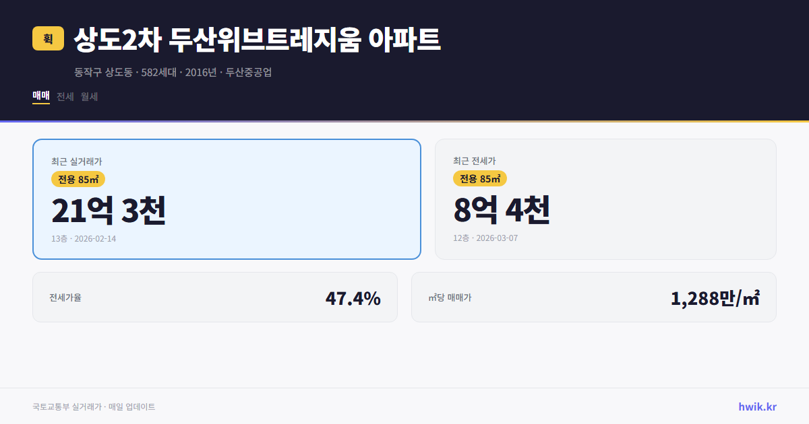Select the 전용 85㎡ badge on sale card

pyautogui.click(x=76, y=179)
